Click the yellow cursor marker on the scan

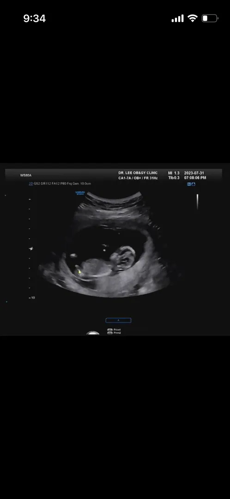80,272
